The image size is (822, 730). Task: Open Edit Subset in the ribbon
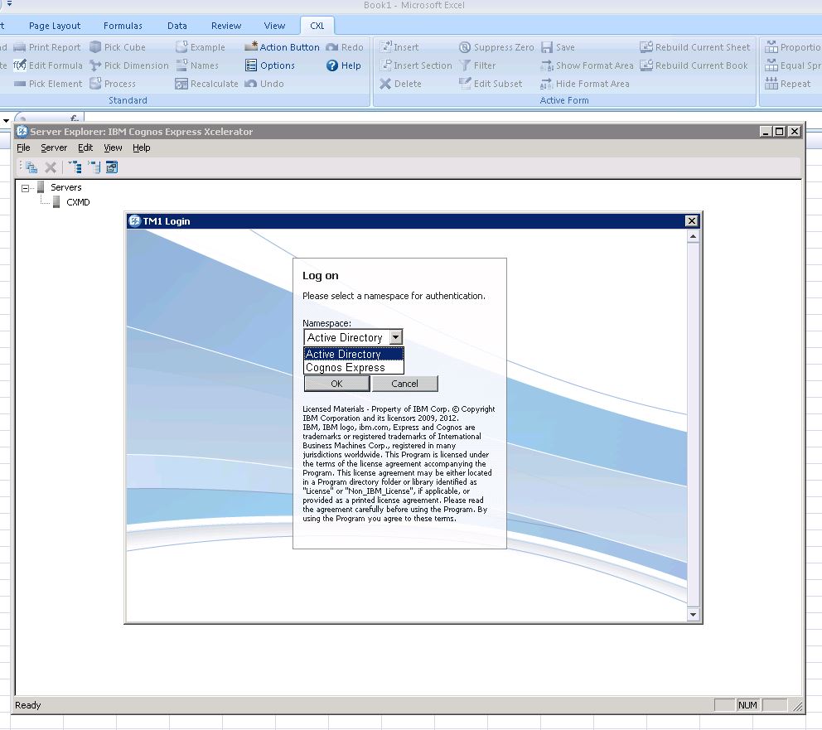(491, 84)
